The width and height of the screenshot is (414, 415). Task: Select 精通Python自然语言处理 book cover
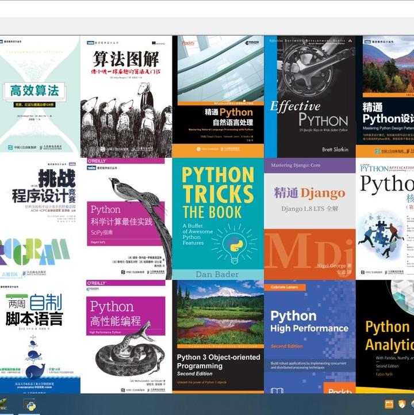coord(218,97)
